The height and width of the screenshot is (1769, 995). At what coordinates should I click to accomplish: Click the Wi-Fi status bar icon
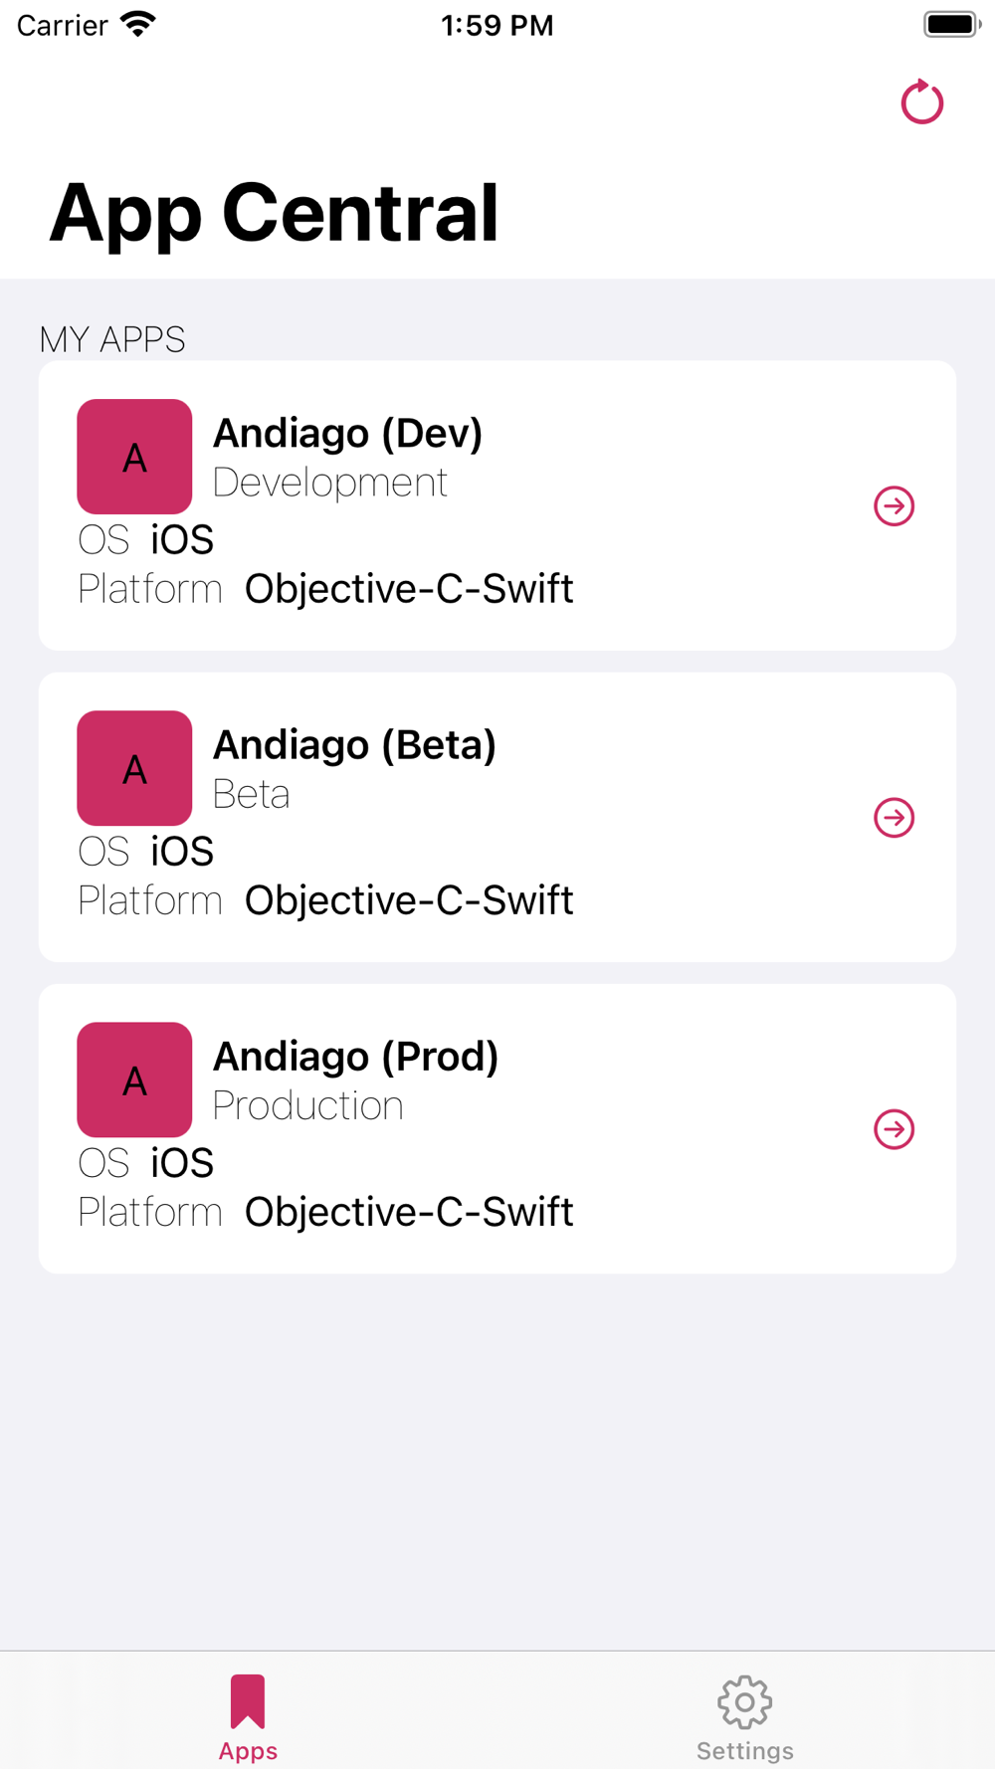(x=138, y=24)
